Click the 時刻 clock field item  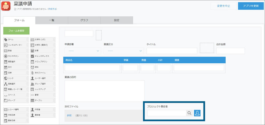[x=41, y=67]
